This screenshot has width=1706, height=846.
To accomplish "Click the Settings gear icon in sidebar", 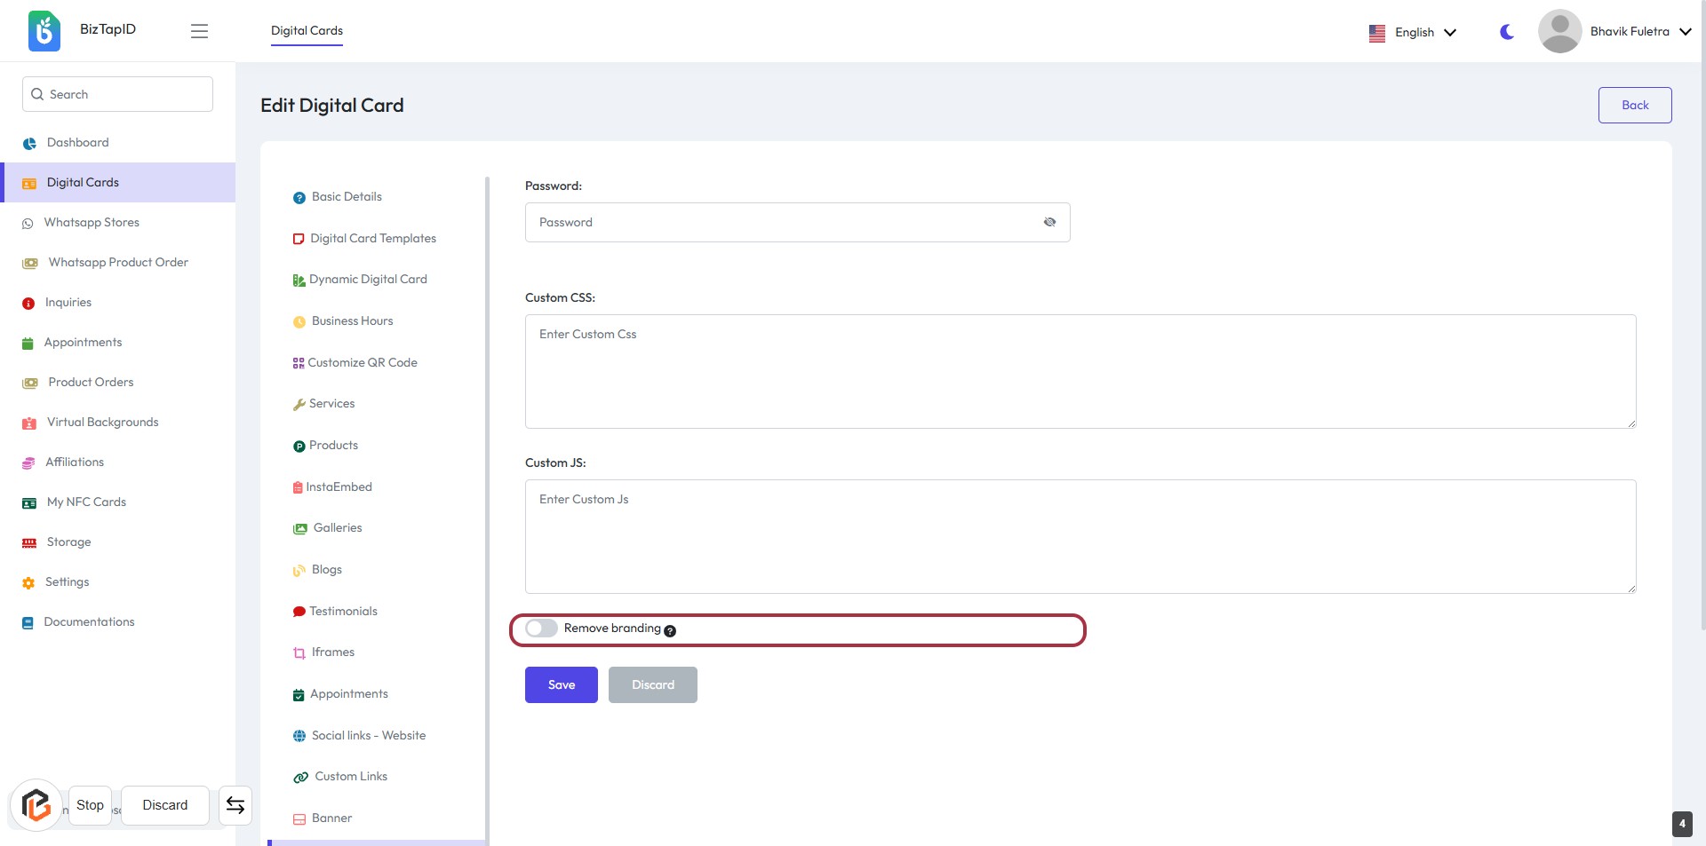I will point(28,583).
